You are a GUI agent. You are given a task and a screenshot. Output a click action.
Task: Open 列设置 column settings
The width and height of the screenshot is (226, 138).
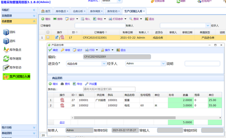click(91, 84)
